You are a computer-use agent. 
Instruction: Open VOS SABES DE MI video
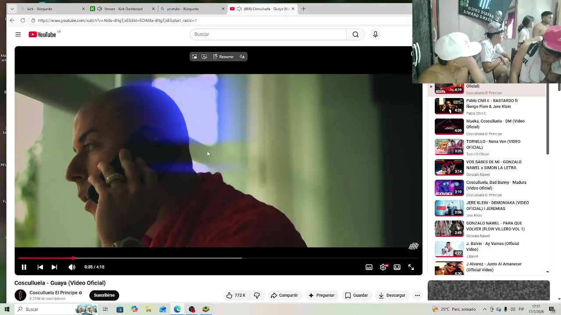tap(486, 168)
